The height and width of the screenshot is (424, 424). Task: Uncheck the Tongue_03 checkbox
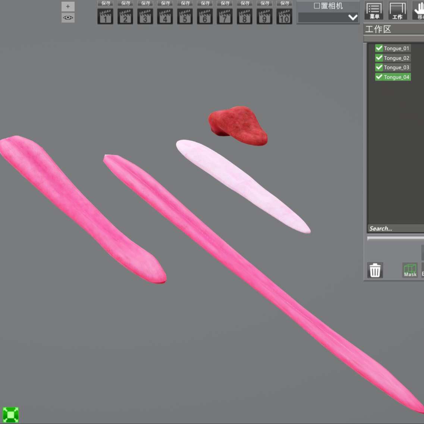pos(379,67)
